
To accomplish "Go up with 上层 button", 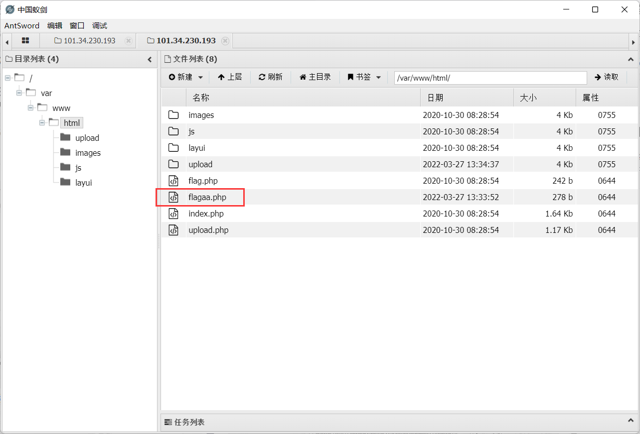I will click(230, 77).
